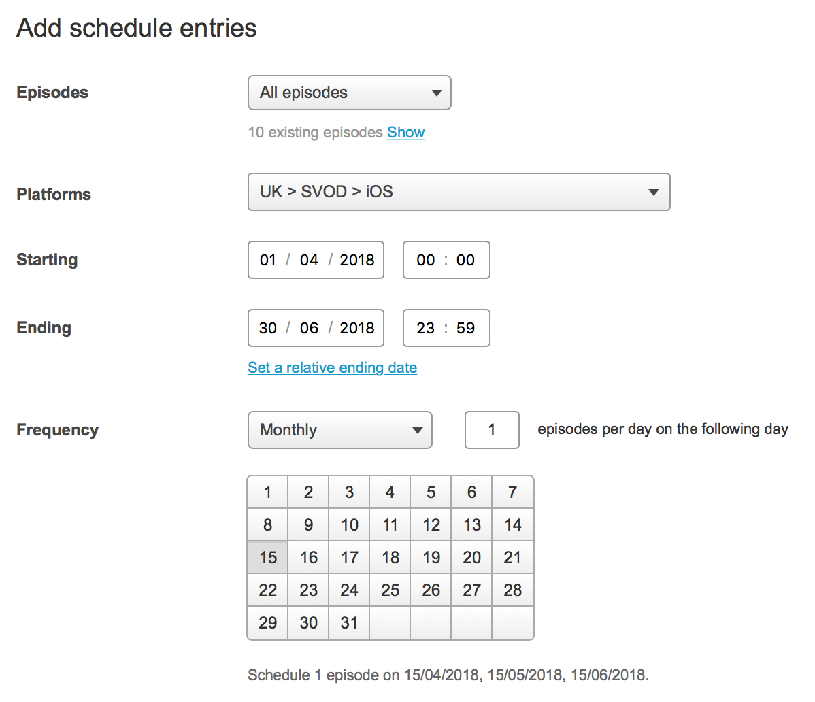Toggle day 31 in the day grid
Image resolution: width=815 pixels, height=702 pixels.
tap(350, 623)
